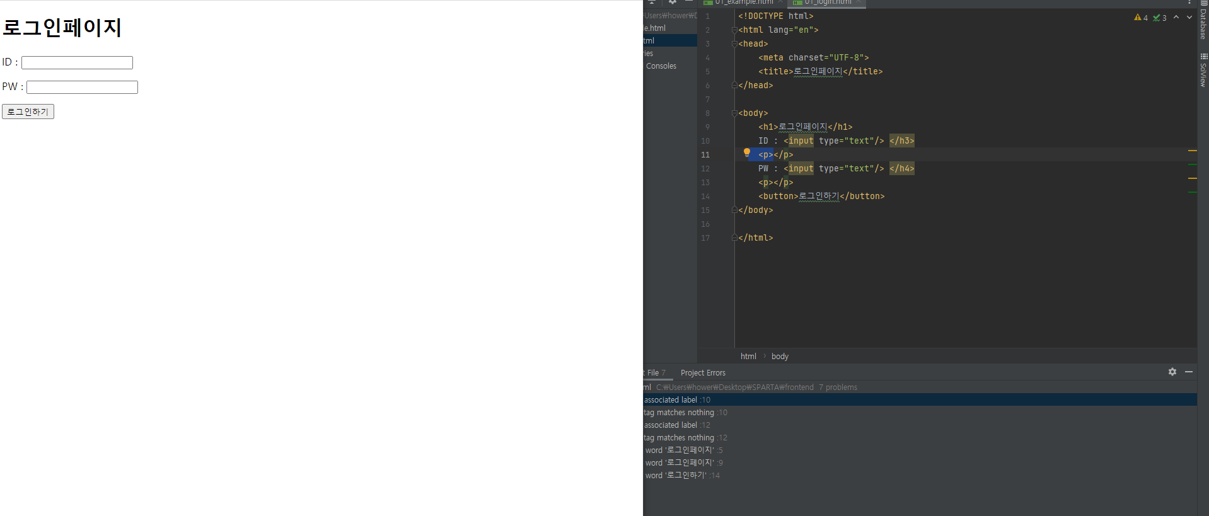Viewport: 1209px width, 516px height.
Task: Click body in the editor breadcrumb
Action: point(780,357)
